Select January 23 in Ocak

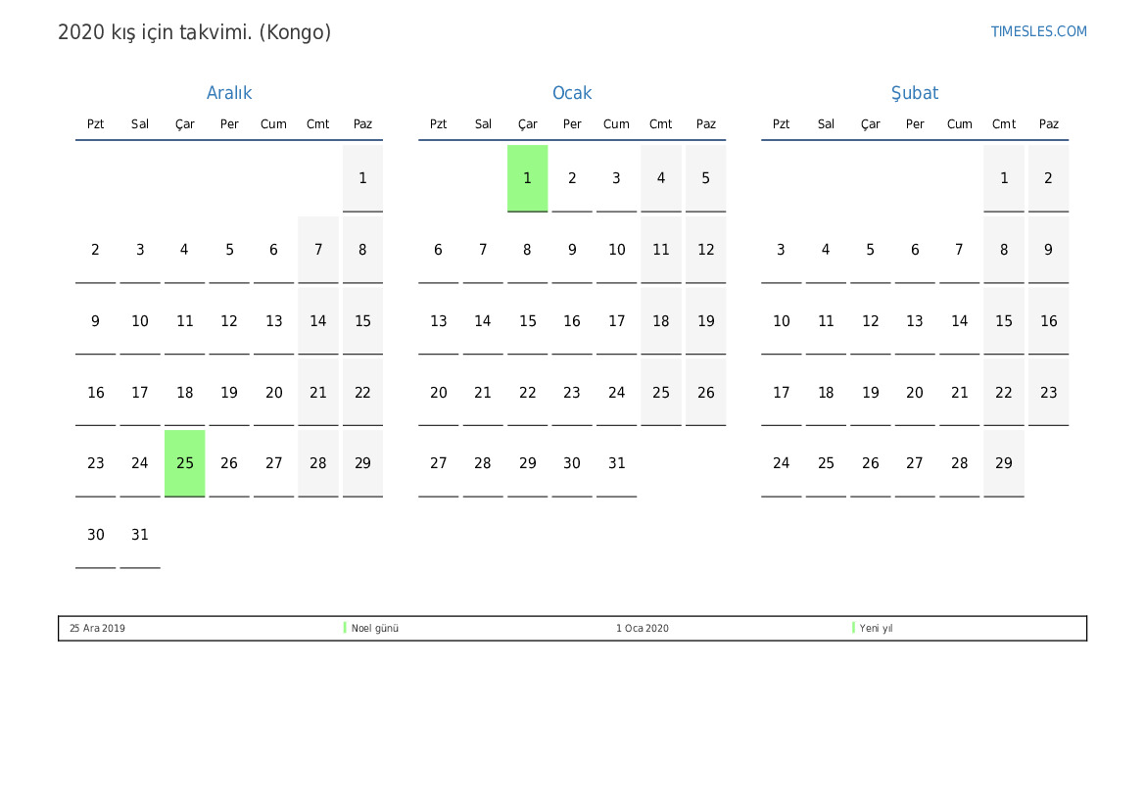572,392
